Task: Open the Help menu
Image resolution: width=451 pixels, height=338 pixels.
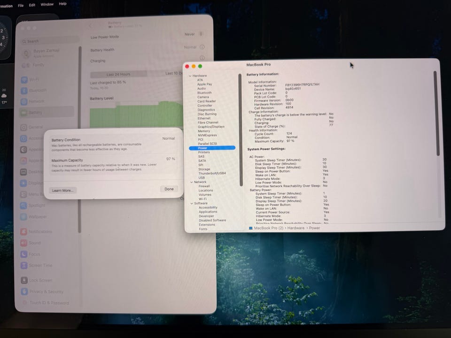Action: (62, 4)
